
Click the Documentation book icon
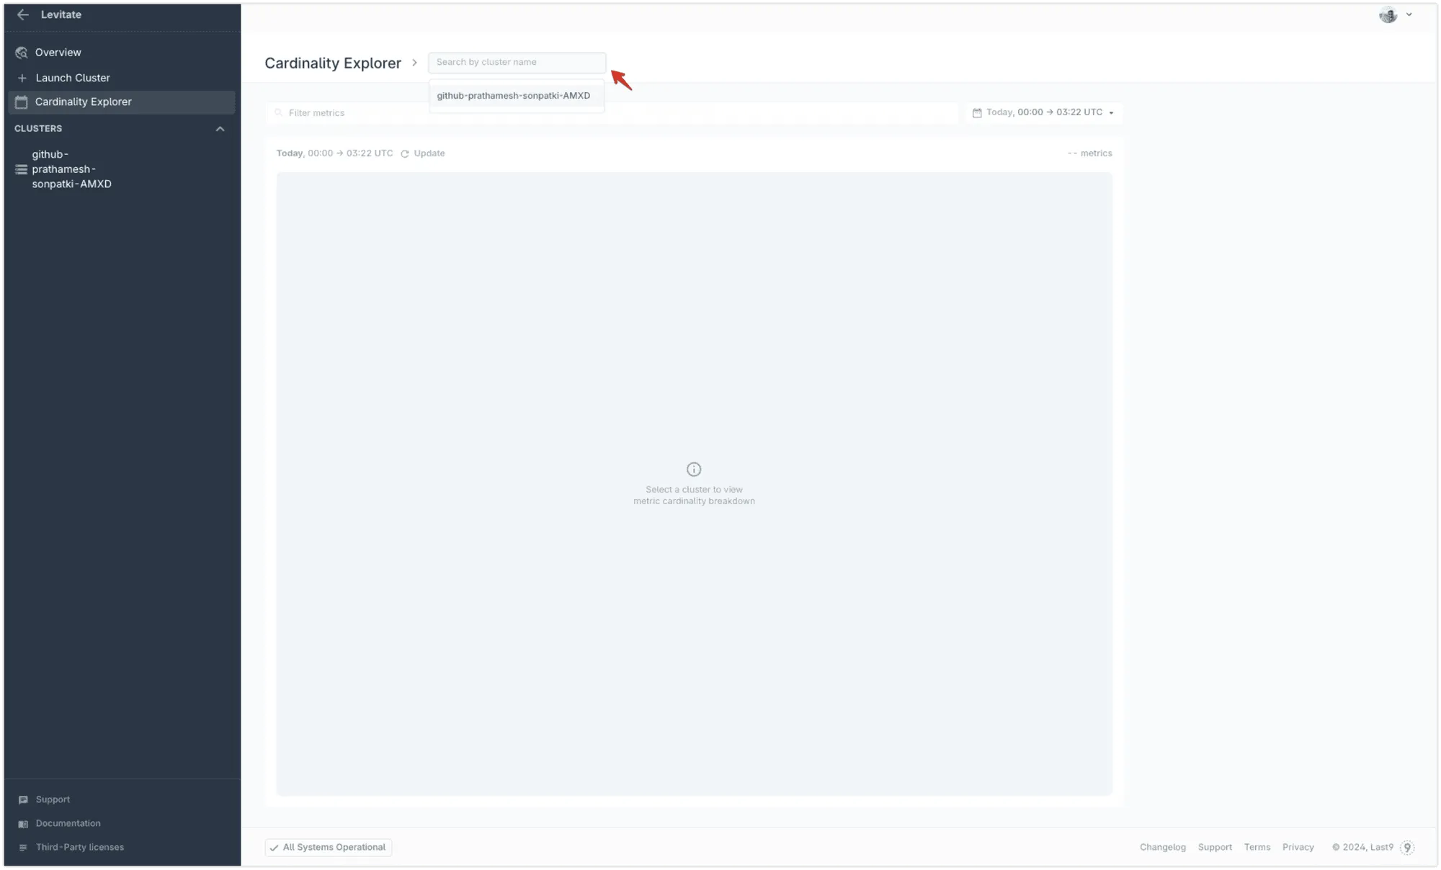23,824
